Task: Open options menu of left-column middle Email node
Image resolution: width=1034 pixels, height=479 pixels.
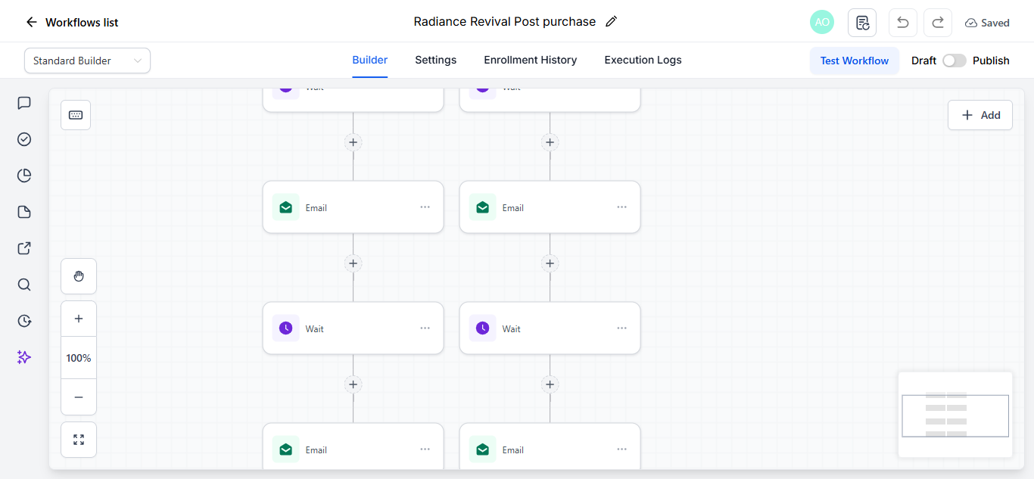Action: [x=425, y=207]
